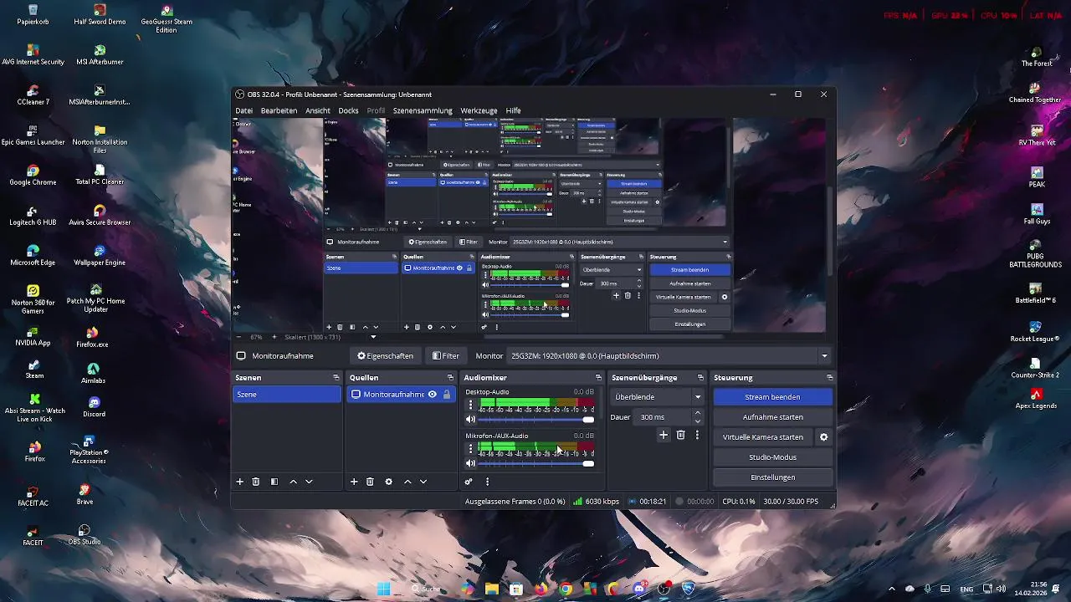Adjust the Desktop-Audio volume slider

537,420
